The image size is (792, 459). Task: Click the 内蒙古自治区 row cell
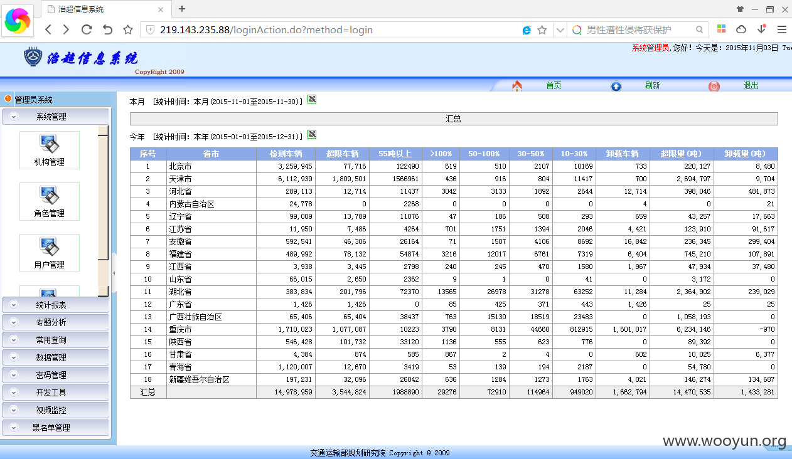(x=211, y=204)
